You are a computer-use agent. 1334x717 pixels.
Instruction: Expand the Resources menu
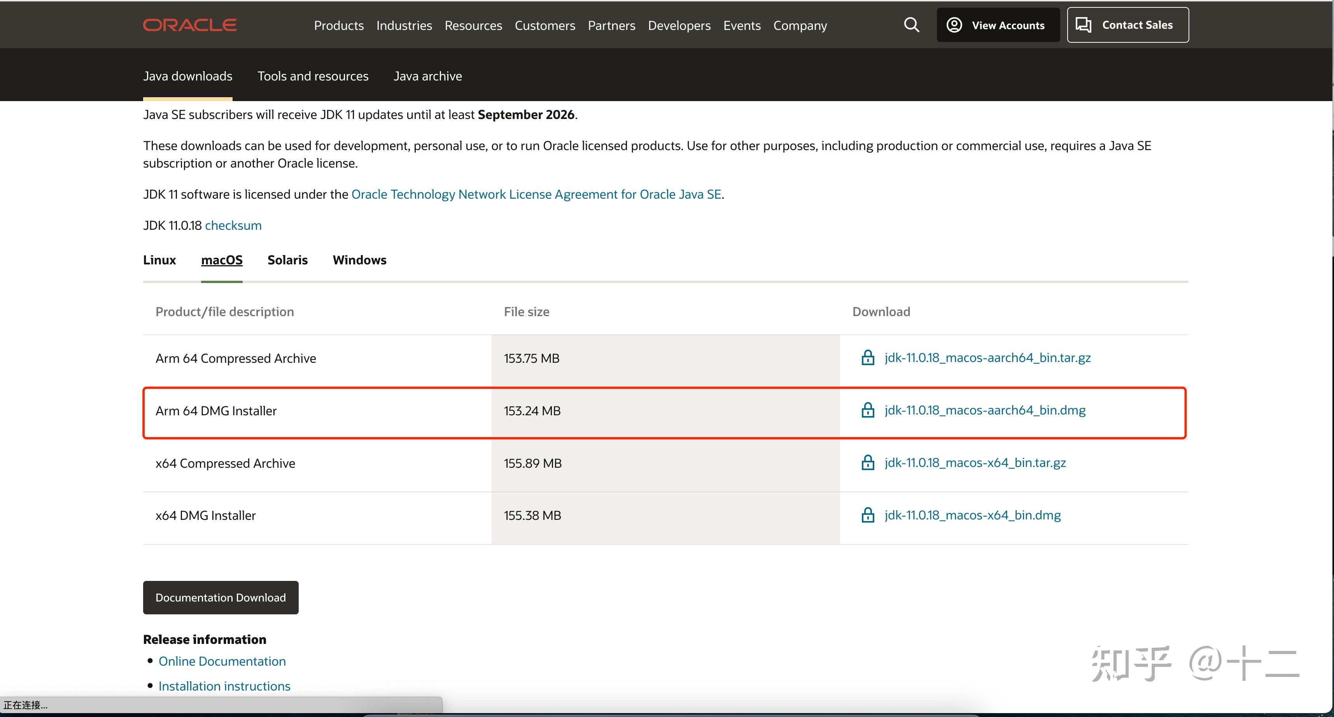click(473, 25)
